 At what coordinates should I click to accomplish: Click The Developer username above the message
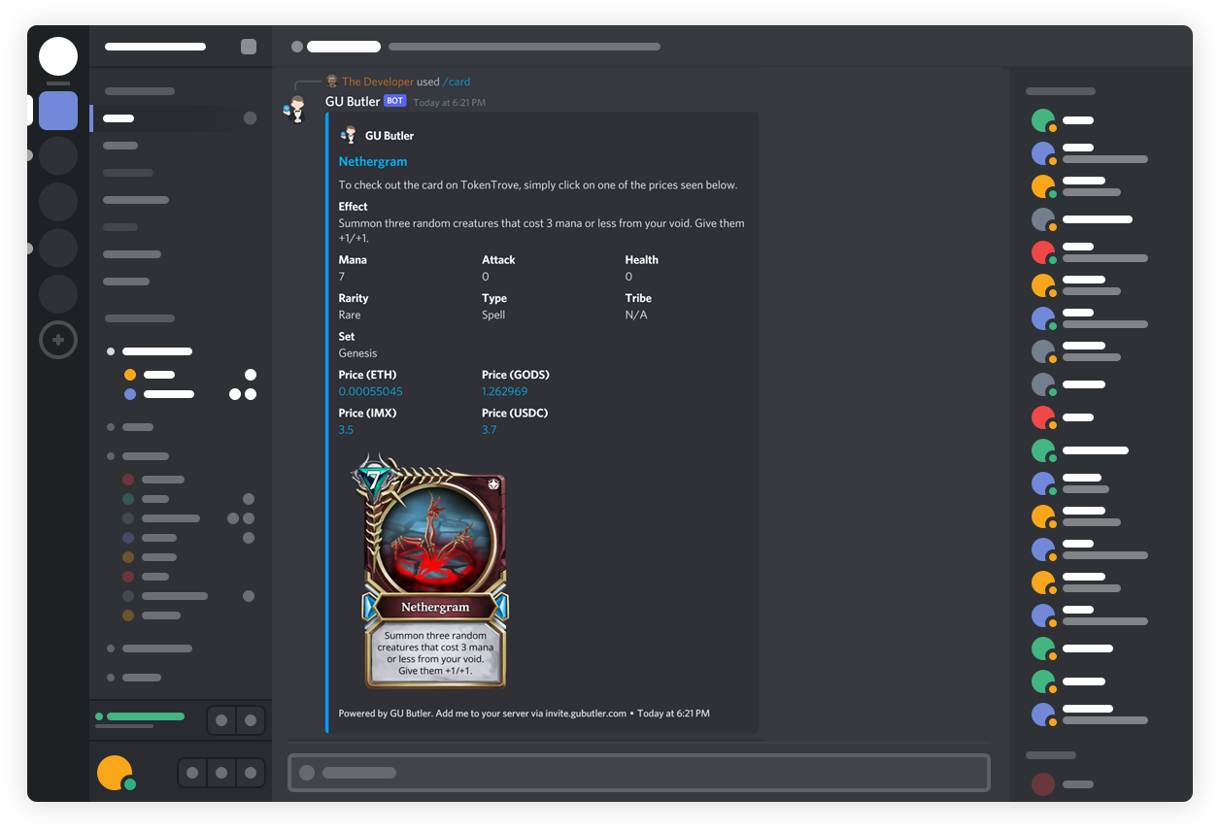coord(378,82)
